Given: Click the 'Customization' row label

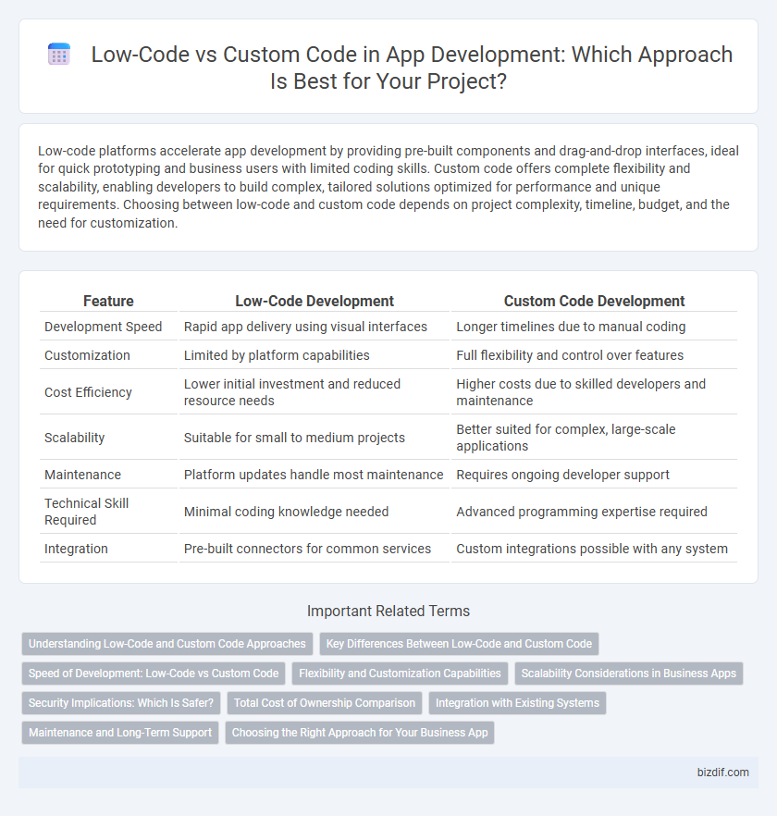Looking at the screenshot, I should 87,355.
